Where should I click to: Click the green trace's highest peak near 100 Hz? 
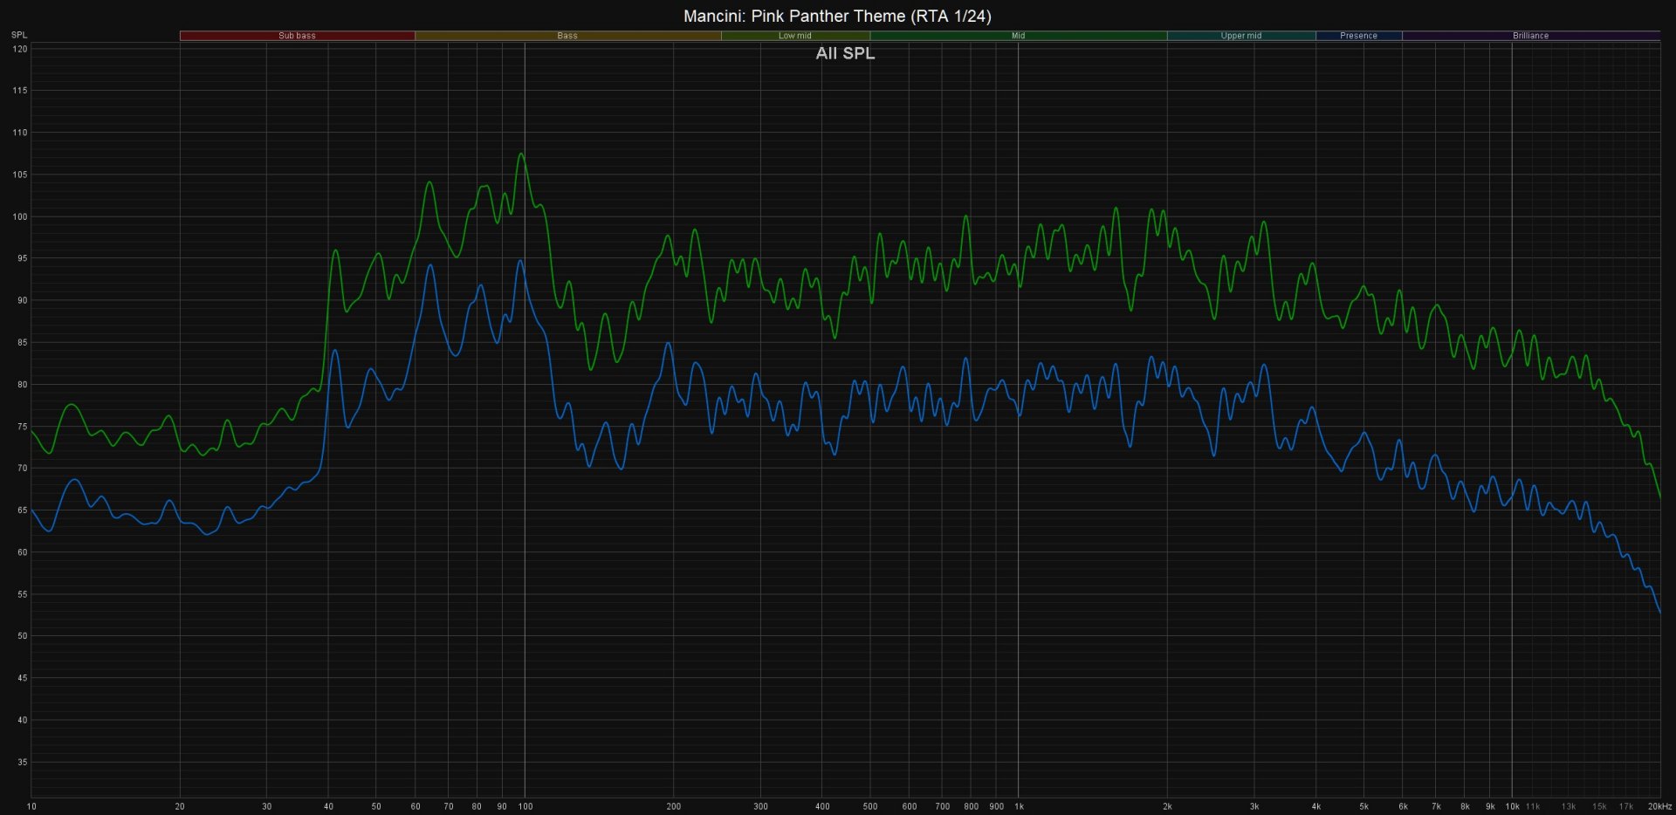[x=521, y=154]
